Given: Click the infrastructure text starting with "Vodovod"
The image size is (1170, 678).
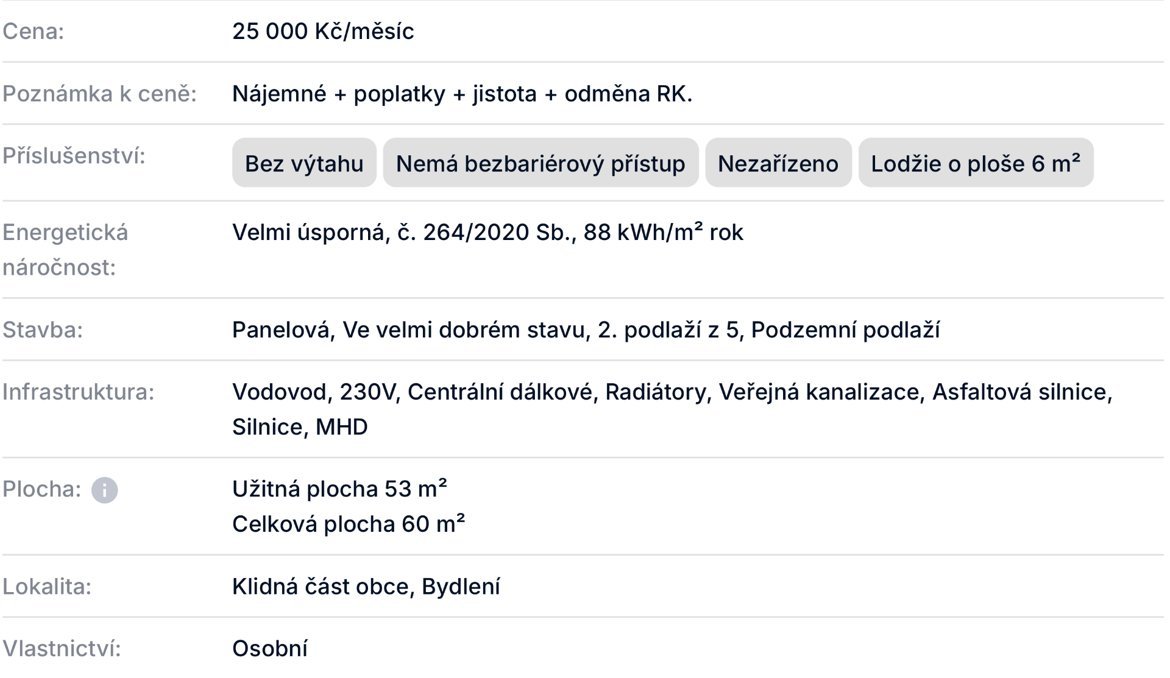Looking at the screenshot, I should (x=672, y=392).
